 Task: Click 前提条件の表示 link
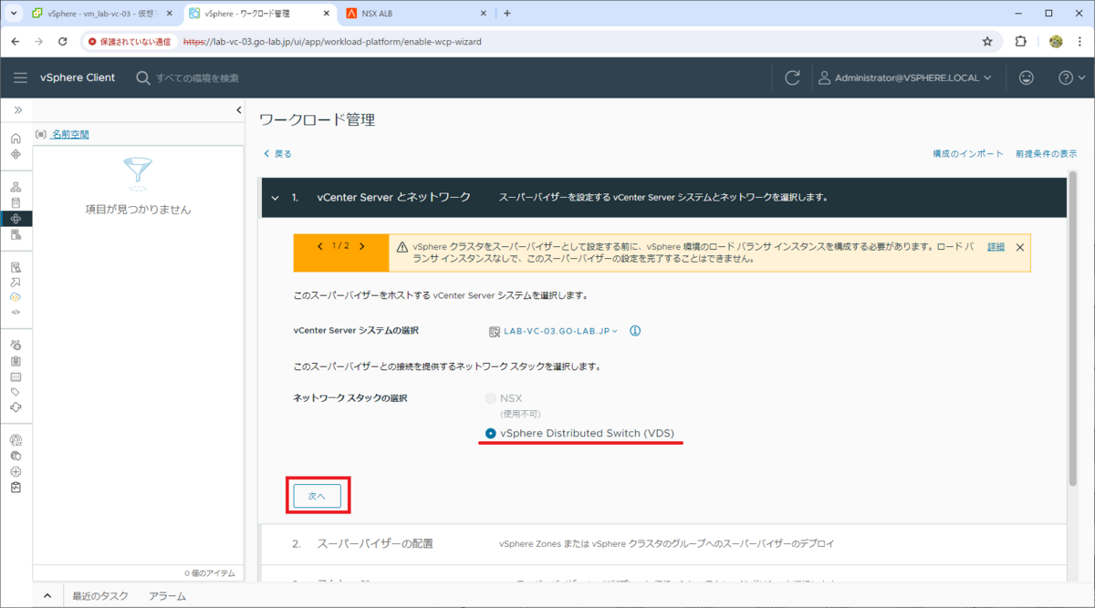1046,154
